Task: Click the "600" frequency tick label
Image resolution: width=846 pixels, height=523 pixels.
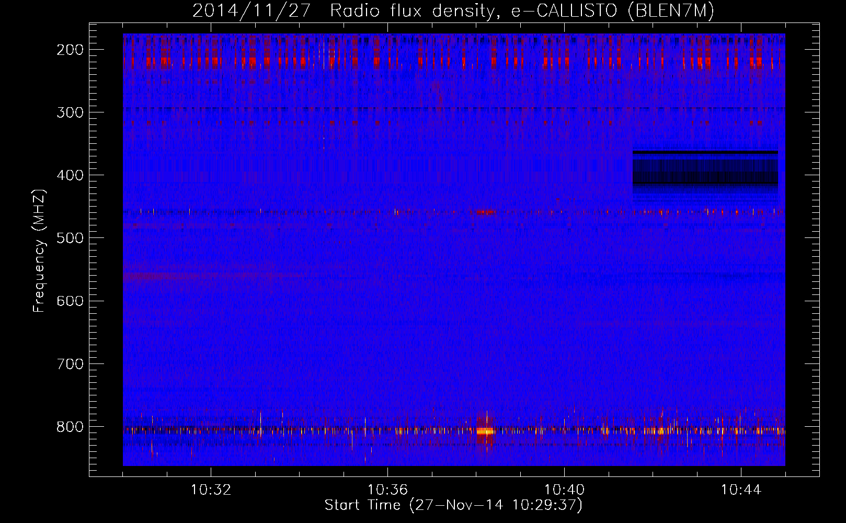Action: 70,301
